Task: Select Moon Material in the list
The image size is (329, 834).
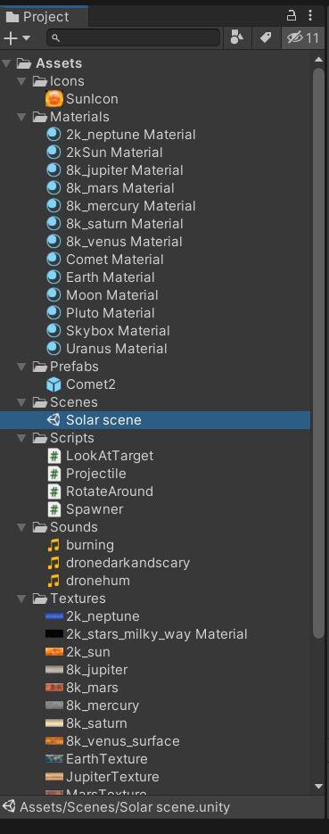Action: click(112, 295)
